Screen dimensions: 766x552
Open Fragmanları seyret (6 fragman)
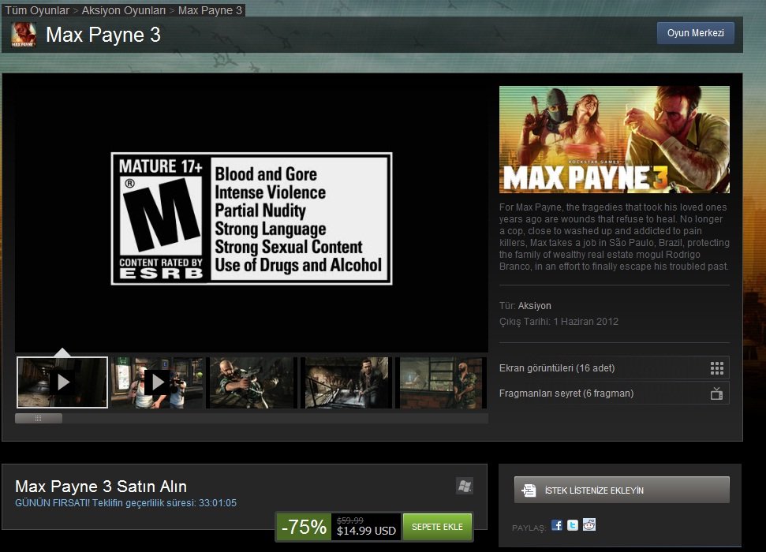pos(614,393)
